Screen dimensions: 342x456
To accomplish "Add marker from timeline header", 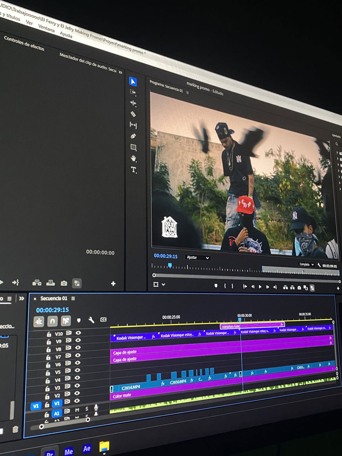I will (79, 320).
